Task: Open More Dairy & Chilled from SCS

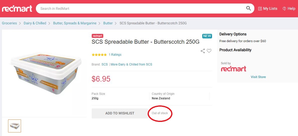Action: [x=131, y=64]
